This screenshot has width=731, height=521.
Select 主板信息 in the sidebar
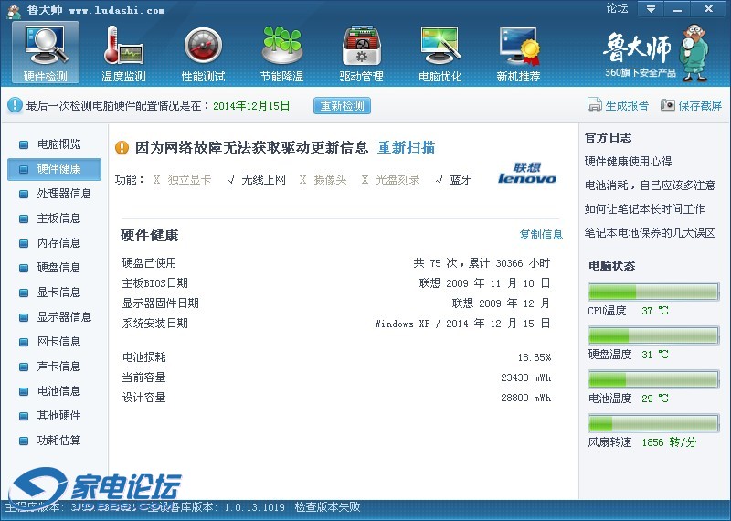point(55,218)
